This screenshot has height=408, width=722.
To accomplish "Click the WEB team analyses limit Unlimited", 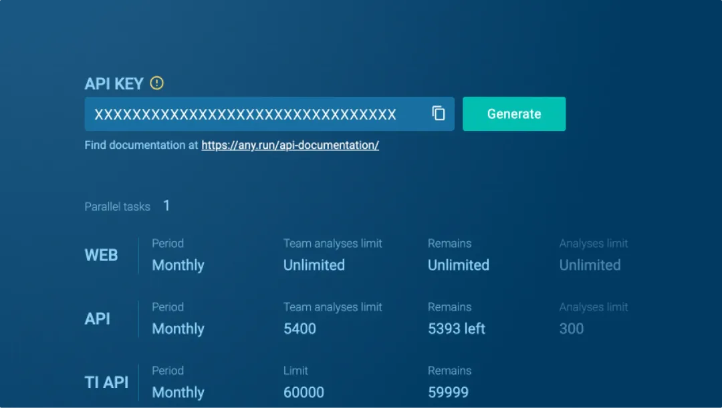I will (x=314, y=265).
